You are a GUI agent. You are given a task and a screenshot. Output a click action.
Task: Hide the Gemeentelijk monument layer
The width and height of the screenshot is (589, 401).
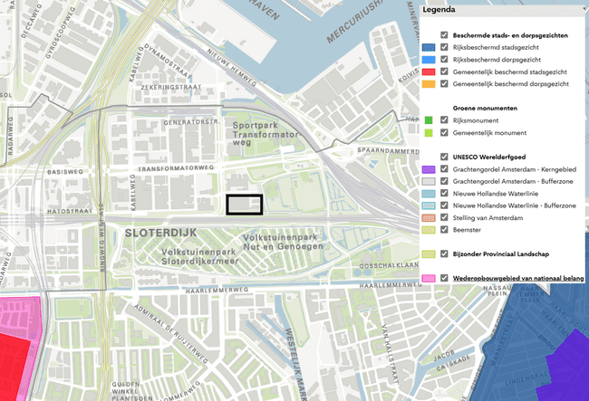[x=444, y=132]
